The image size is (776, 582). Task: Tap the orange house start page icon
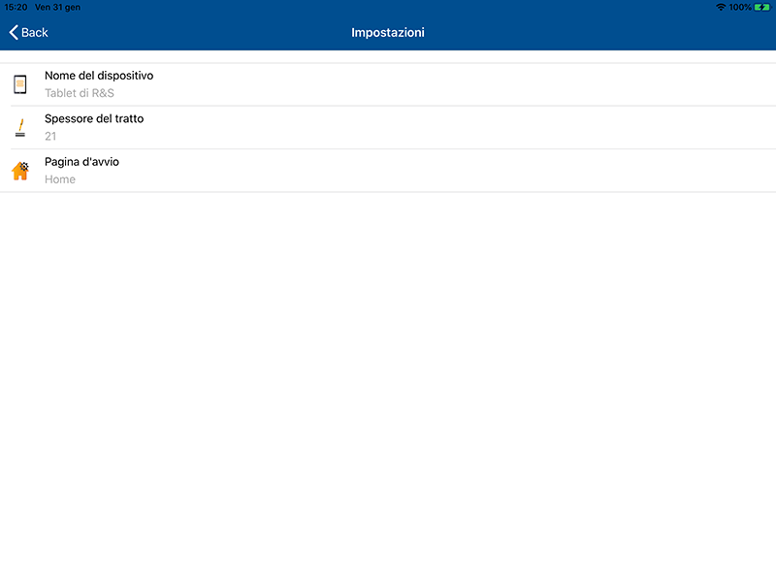coord(19,173)
